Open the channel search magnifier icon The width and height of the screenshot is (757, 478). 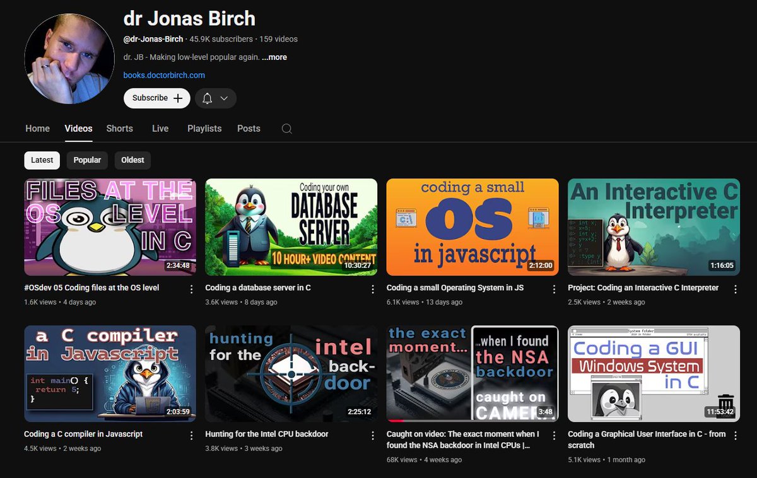pyautogui.click(x=286, y=129)
